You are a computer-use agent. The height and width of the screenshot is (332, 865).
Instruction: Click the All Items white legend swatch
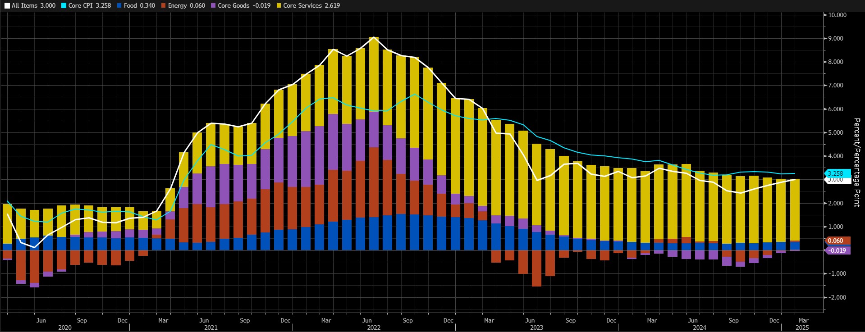(7, 6)
